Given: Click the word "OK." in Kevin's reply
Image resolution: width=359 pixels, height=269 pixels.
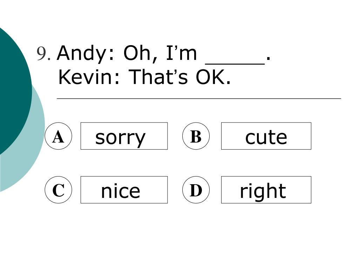Looking at the screenshot, I should coord(213,77).
